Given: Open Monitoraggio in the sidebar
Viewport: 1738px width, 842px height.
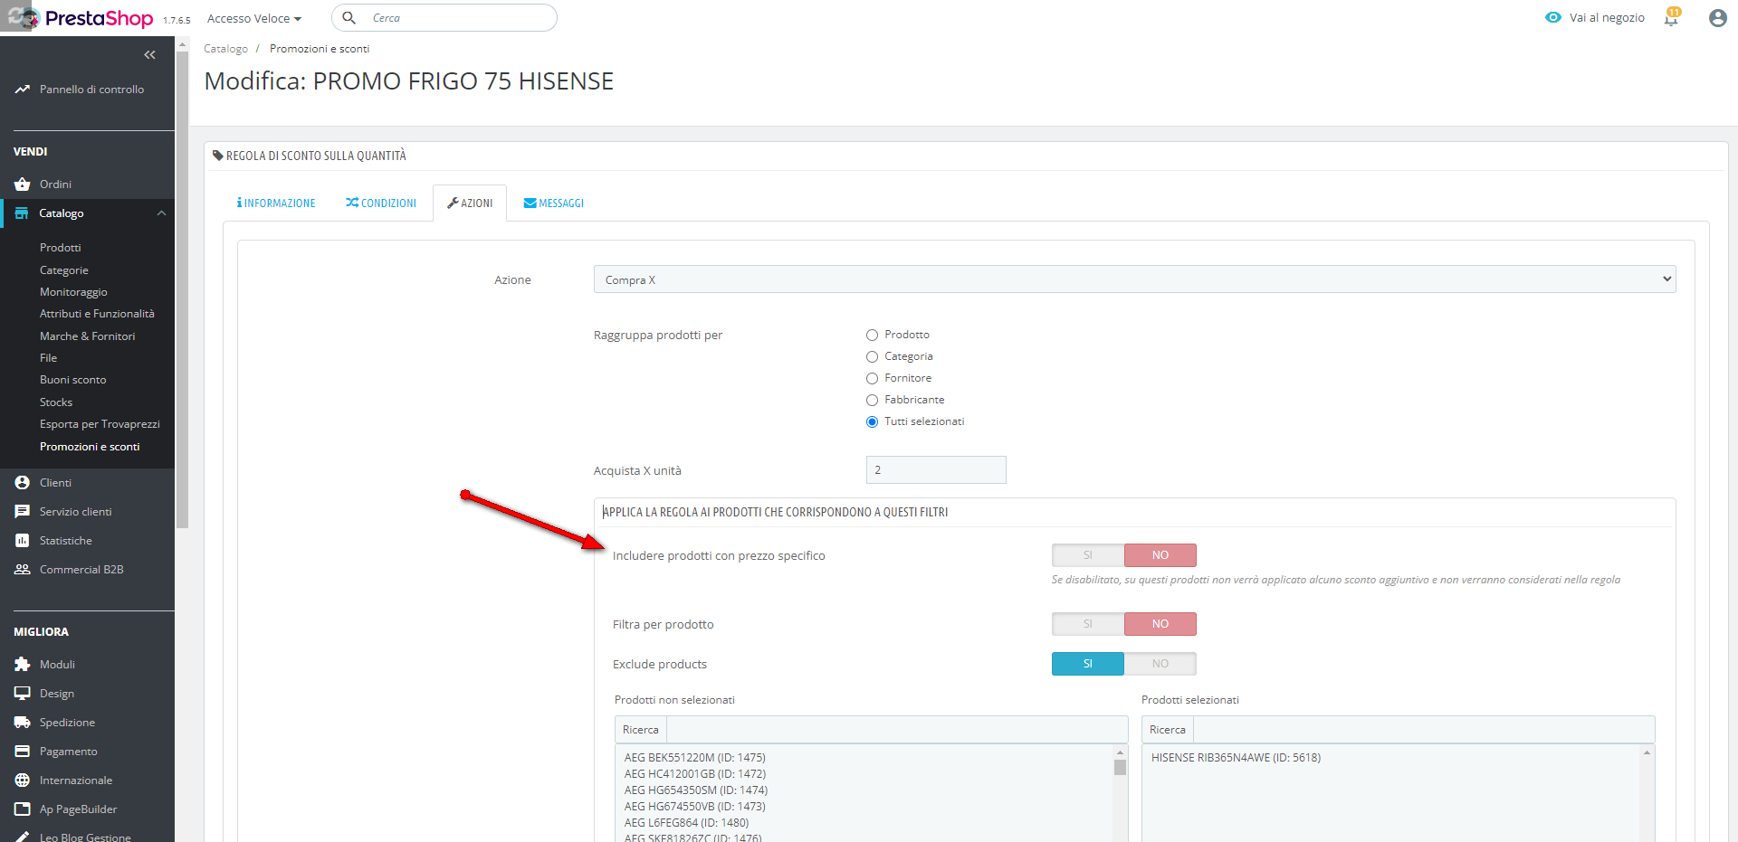Looking at the screenshot, I should (73, 292).
